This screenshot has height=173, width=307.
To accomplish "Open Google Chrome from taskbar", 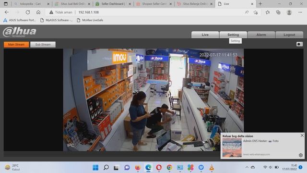I will 169,168.
